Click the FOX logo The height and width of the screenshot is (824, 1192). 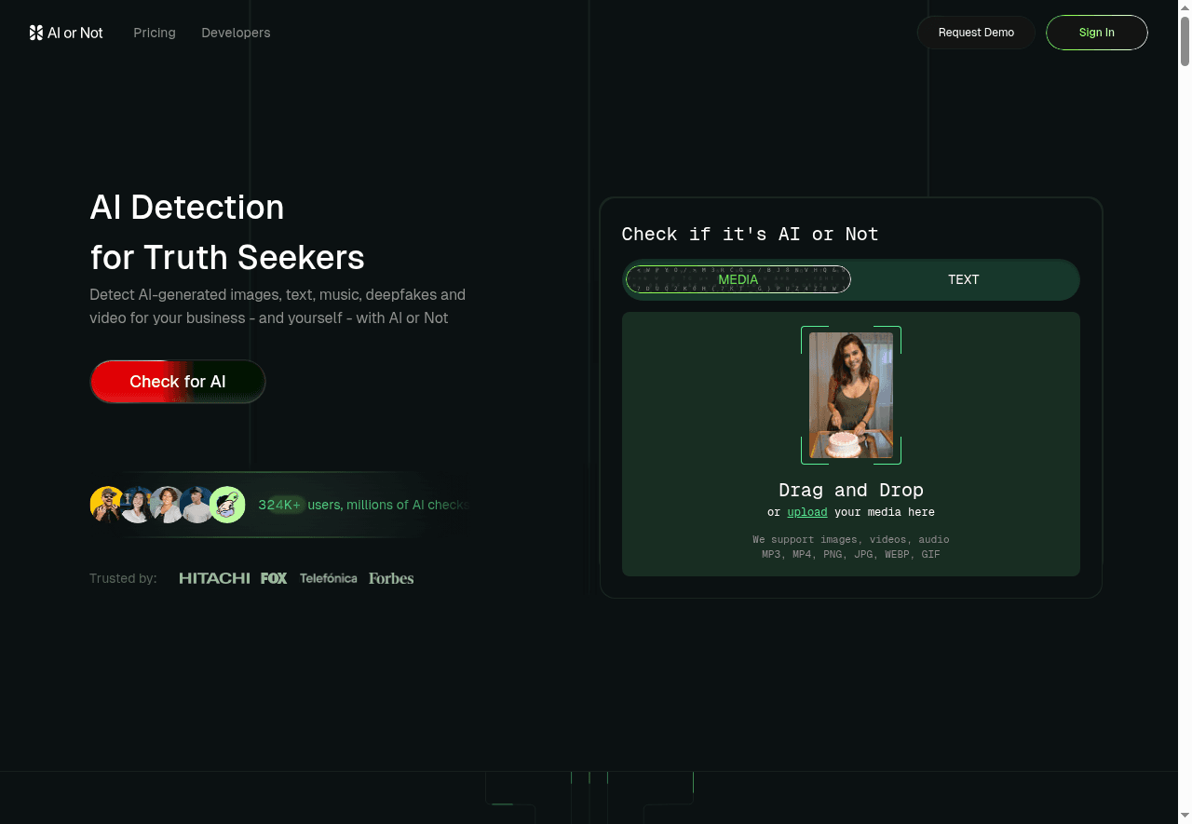point(274,578)
